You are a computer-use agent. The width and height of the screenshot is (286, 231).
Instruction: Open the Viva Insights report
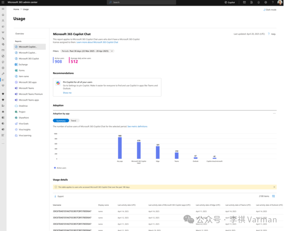click(x=25, y=130)
